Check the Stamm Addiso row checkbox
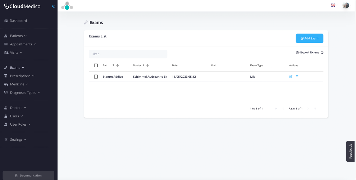356x180 pixels. coord(96,77)
